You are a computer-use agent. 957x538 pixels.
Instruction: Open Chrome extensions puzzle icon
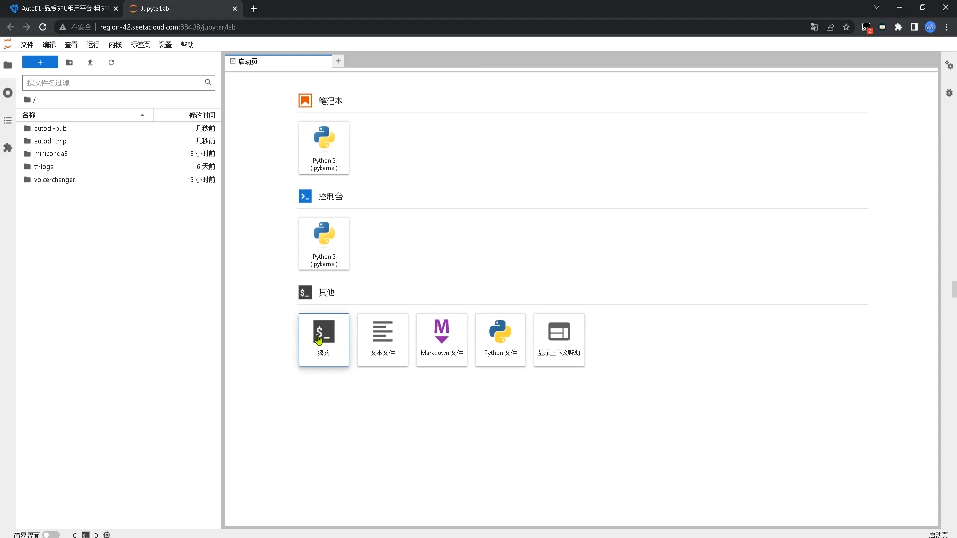tap(898, 27)
